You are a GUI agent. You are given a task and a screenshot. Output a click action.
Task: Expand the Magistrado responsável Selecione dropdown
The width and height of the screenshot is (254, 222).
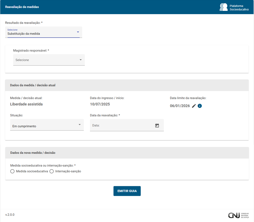pyautogui.click(x=46, y=60)
